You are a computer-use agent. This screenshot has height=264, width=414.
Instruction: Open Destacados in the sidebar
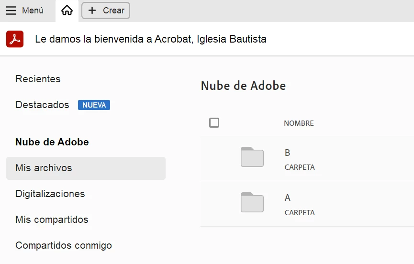click(x=42, y=105)
